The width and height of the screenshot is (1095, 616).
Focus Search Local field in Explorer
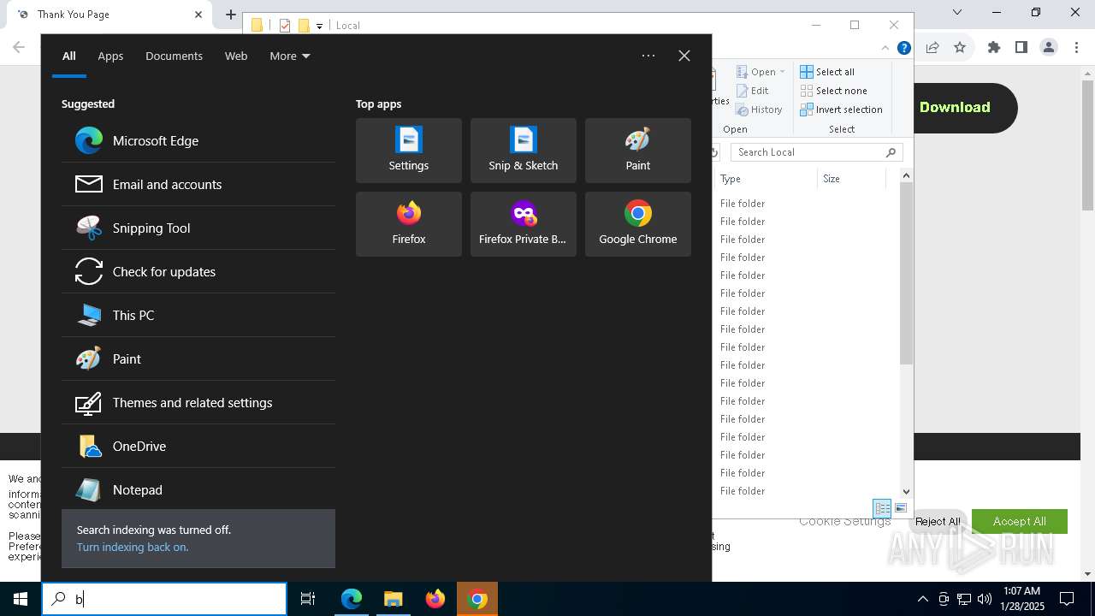point(817,152)
